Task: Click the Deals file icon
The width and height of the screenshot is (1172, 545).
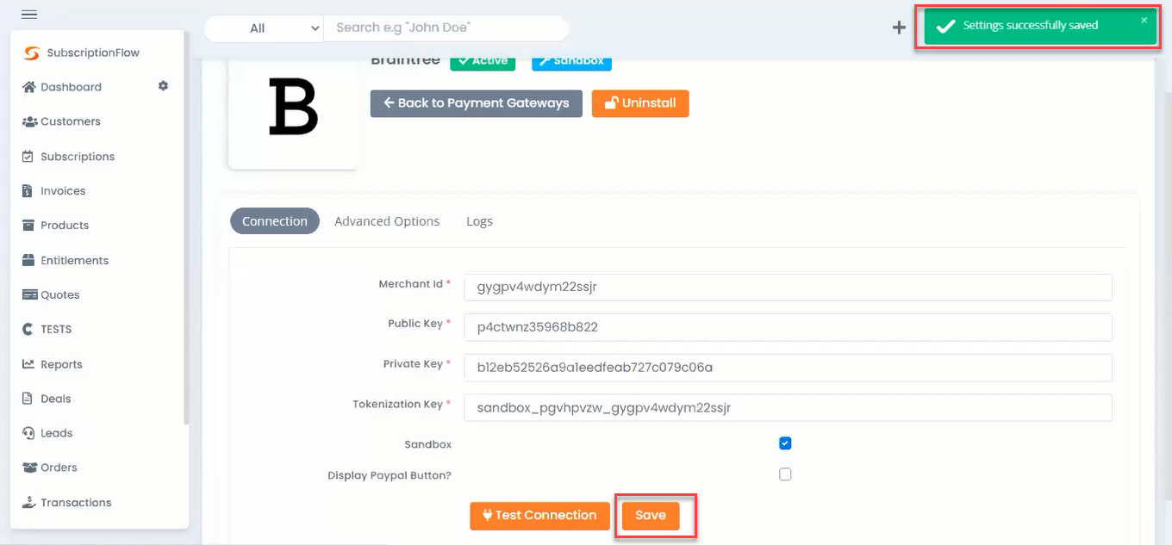Action: [x=28, y=399]
